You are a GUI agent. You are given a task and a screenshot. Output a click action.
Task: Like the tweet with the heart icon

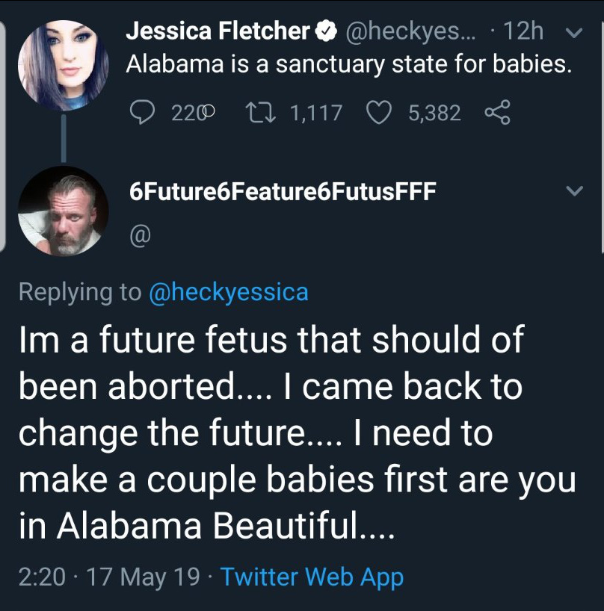[378, 112]
